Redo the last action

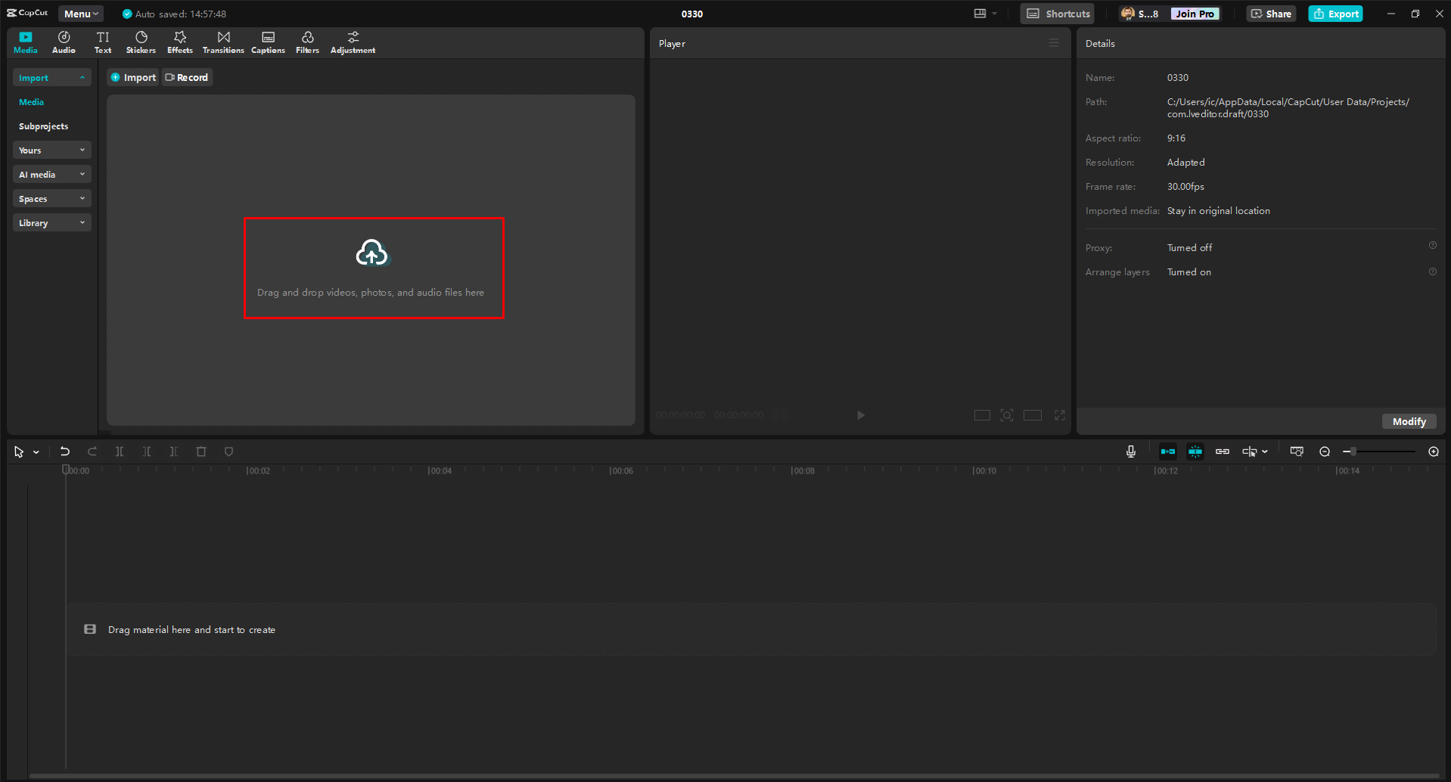pyautogui.click(x=92, y=452)
